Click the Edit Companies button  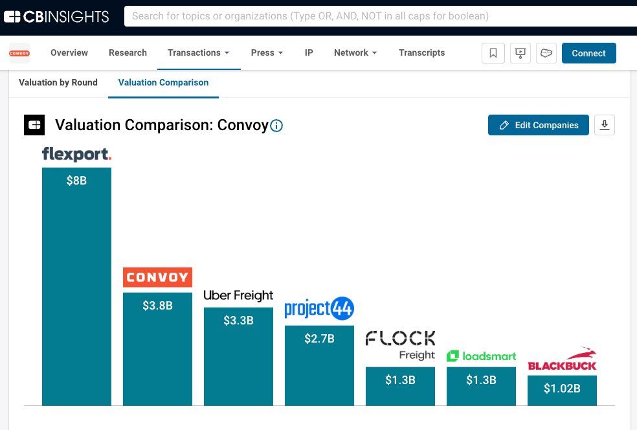pyautogui.click(x=538, y=125)
